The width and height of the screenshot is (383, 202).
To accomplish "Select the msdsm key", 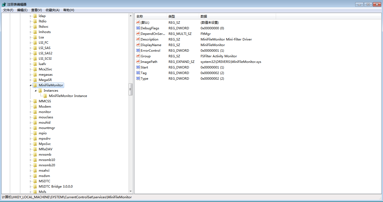I will (44, 176).
